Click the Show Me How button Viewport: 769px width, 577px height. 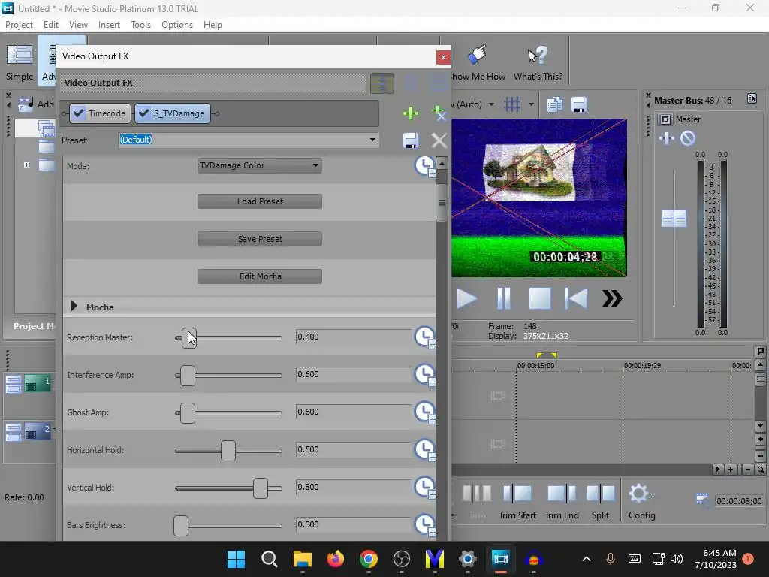478,63
